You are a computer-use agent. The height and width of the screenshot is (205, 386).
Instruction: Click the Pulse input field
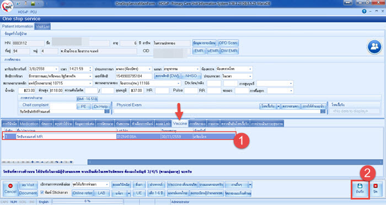click(191, 91)
